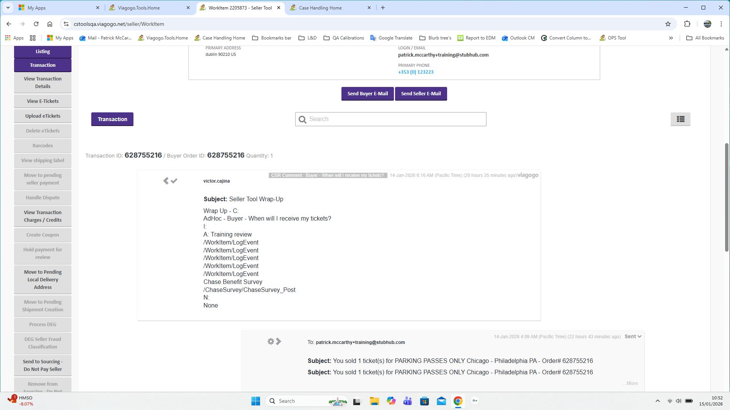730x410 pixels.
Task: Click the right chevron on sent email
Action: (x=279, y=341)
